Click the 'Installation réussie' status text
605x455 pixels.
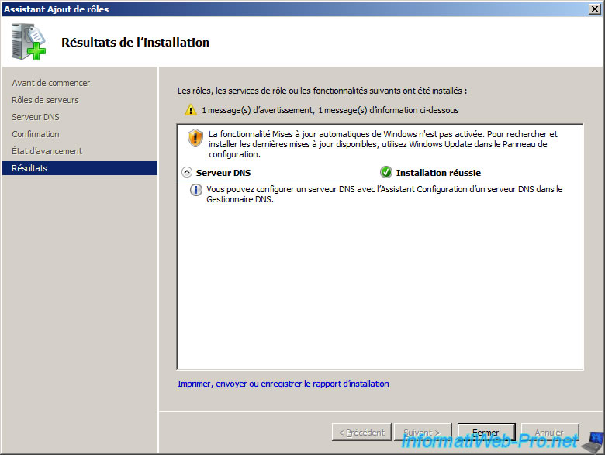coord(438,173)
